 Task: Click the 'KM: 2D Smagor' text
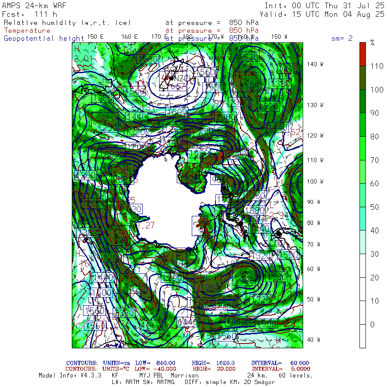[252, 382]
